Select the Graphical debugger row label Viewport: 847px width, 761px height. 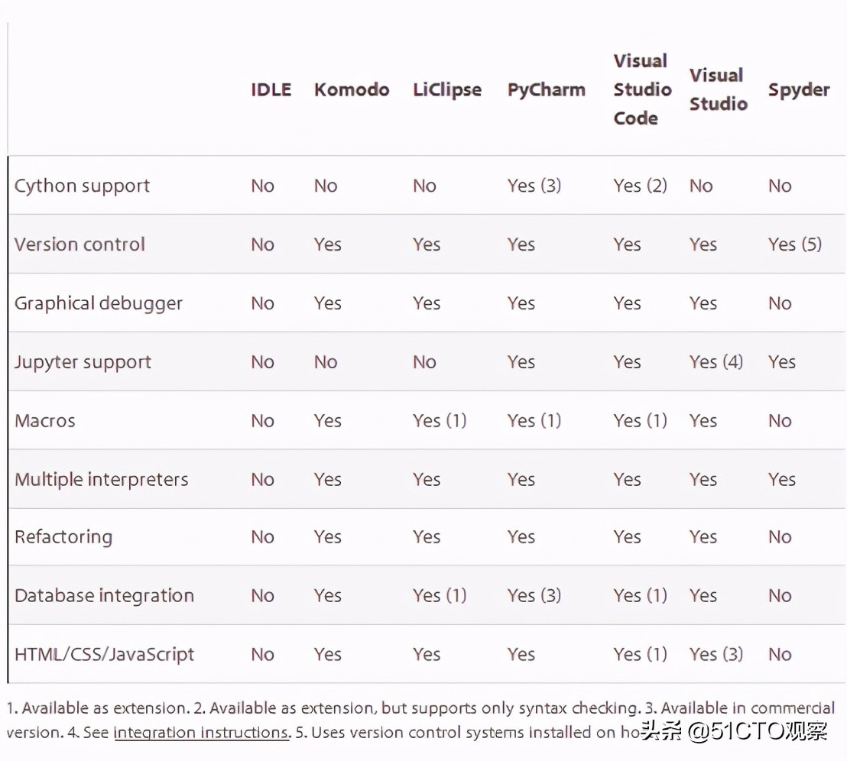coord(99,303)
